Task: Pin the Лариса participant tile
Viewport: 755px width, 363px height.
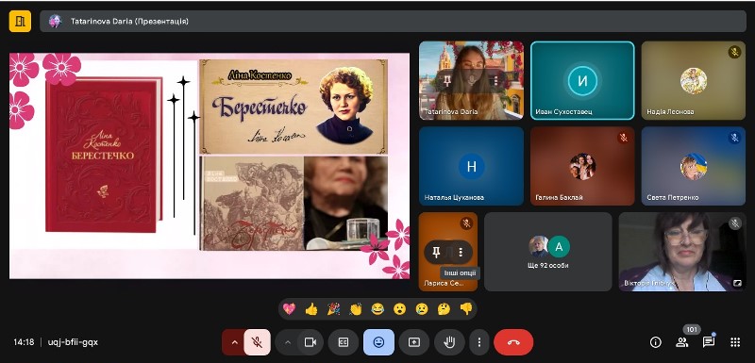Action: (x=436, y=252)
